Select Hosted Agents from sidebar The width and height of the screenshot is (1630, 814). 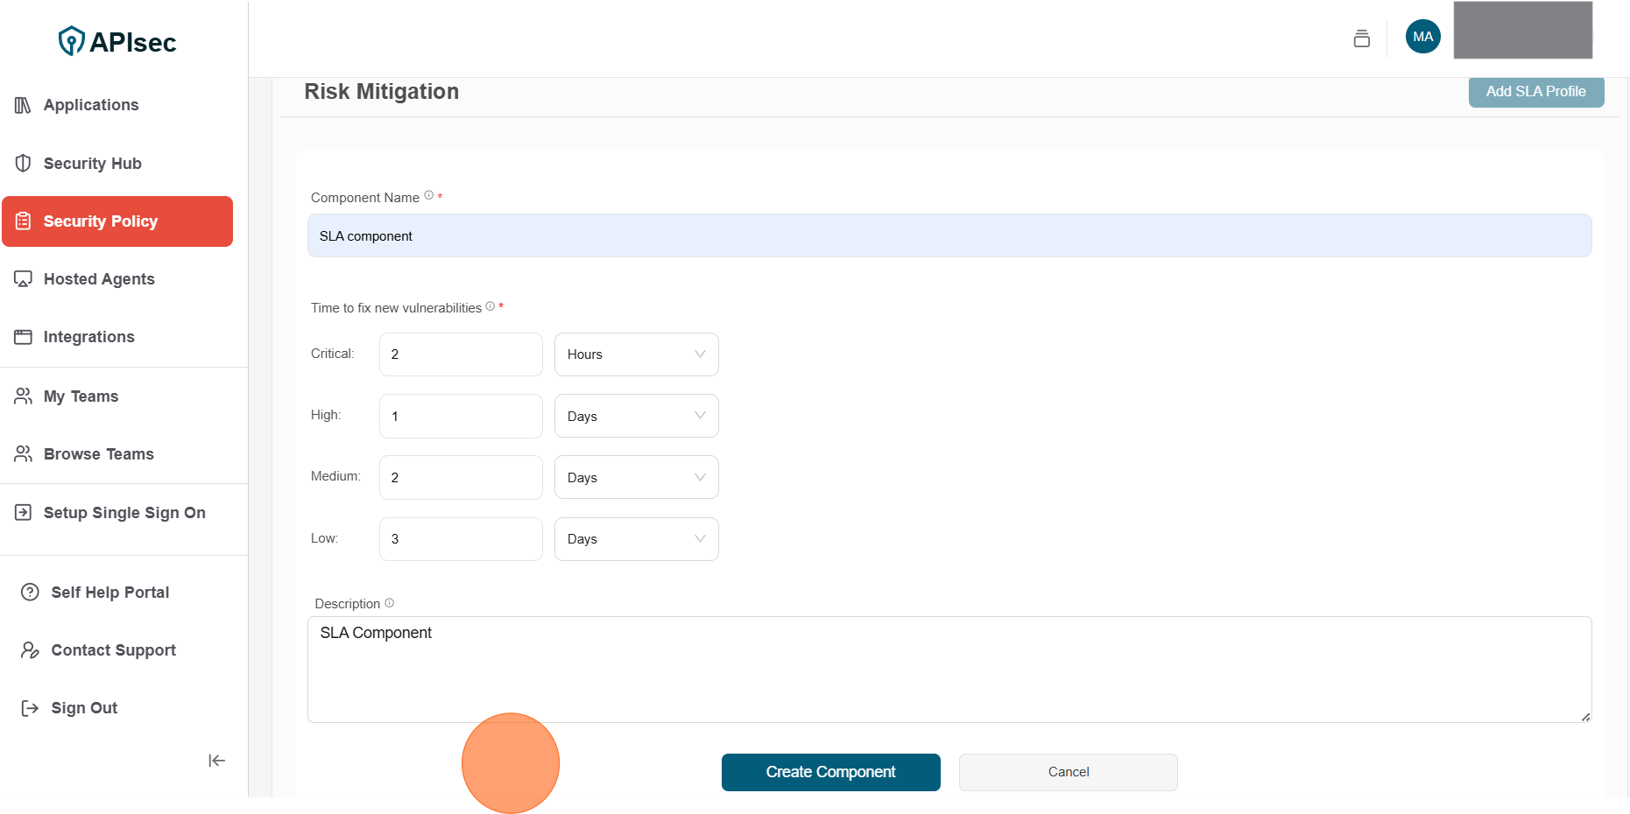pos(99,279)
